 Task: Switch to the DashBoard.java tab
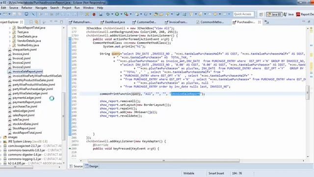pyautogui.click(x=113, y=22)
